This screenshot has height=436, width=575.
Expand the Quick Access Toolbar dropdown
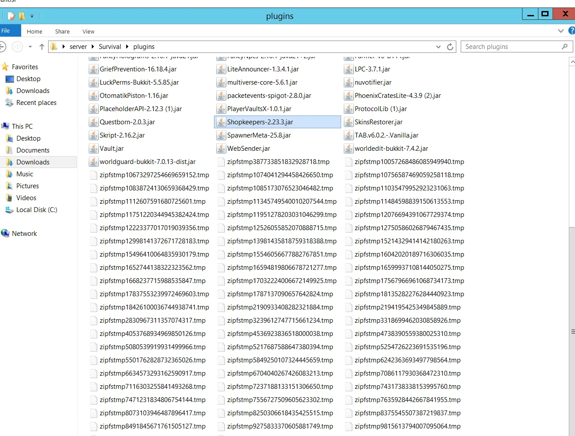tap(32, 16)
